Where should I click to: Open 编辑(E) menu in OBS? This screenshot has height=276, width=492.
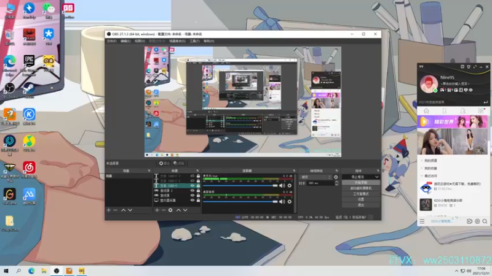[x=125, y=41]
